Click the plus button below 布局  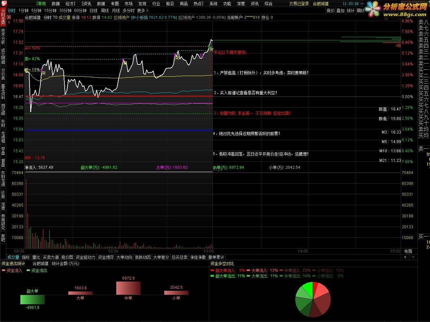pos(405,257)
